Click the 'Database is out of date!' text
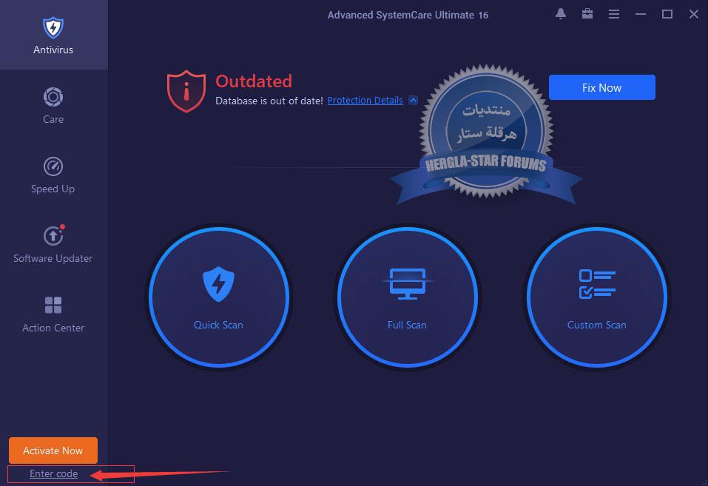The image size is (708, 486). (269, 101)
